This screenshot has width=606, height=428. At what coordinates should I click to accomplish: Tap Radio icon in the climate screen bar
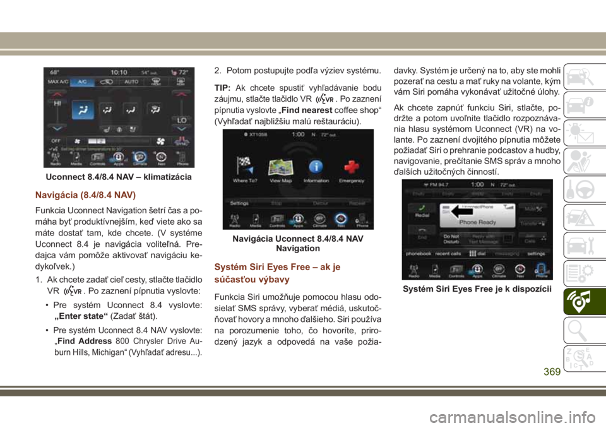pyautogui.click(x=56, y=158)
